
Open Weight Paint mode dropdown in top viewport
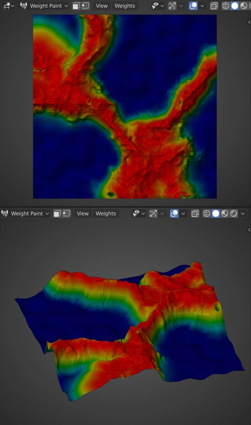pyautogui.click(x=44, y=6)
